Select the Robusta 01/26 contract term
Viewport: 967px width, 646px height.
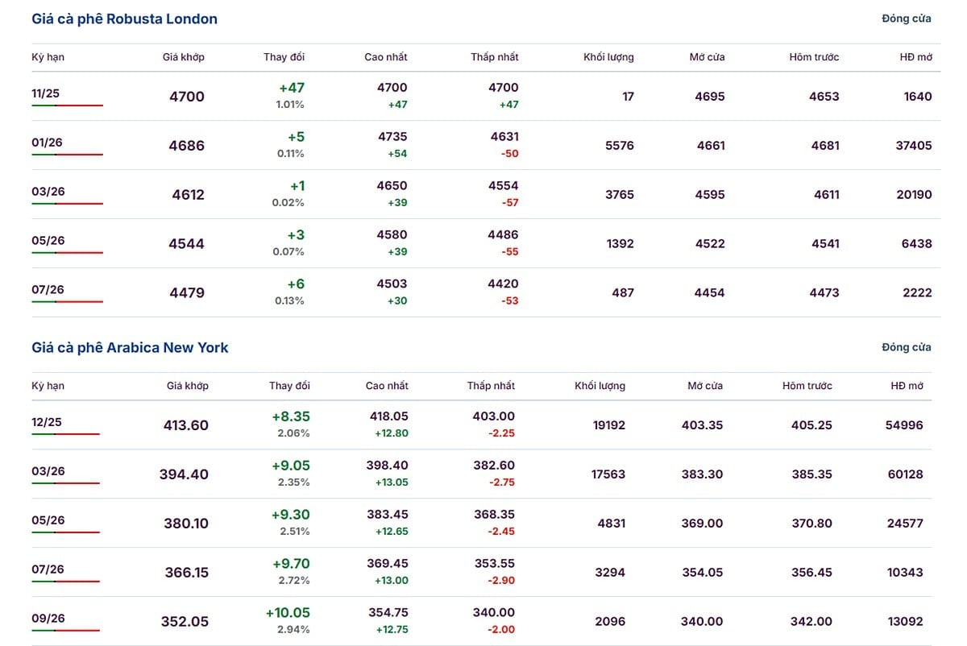coord(47,143)
